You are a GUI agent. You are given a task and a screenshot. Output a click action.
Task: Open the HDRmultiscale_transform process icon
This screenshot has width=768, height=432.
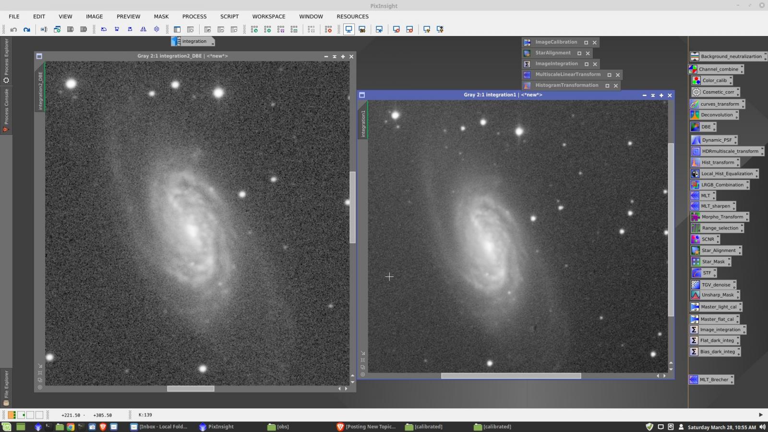[727, 151]
